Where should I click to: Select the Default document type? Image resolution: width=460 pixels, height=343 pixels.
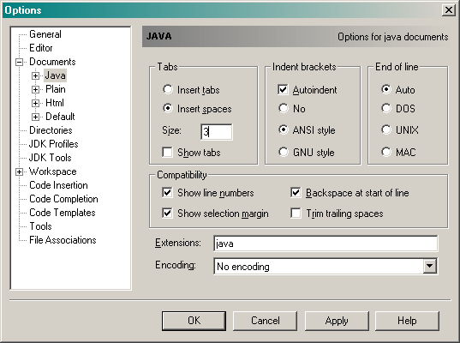60,117
